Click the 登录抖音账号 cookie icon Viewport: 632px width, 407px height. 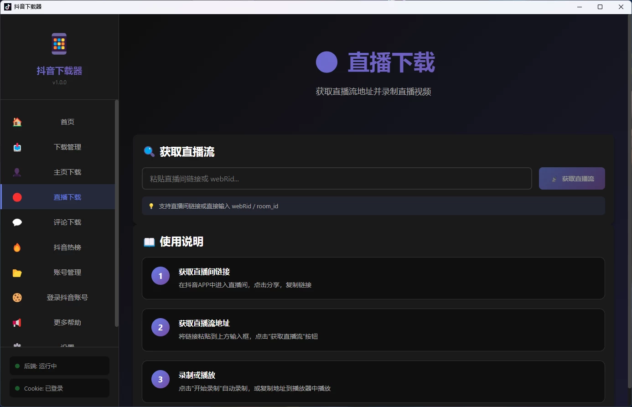point(17,297)
